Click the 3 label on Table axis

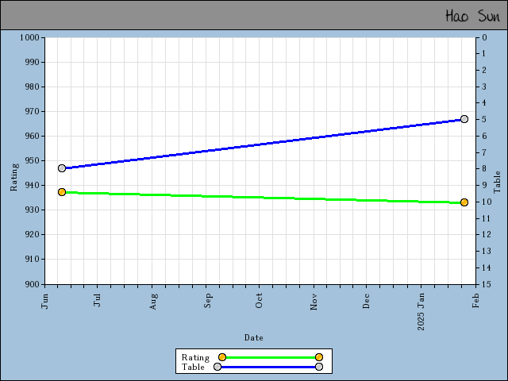[x=484, y=87]
